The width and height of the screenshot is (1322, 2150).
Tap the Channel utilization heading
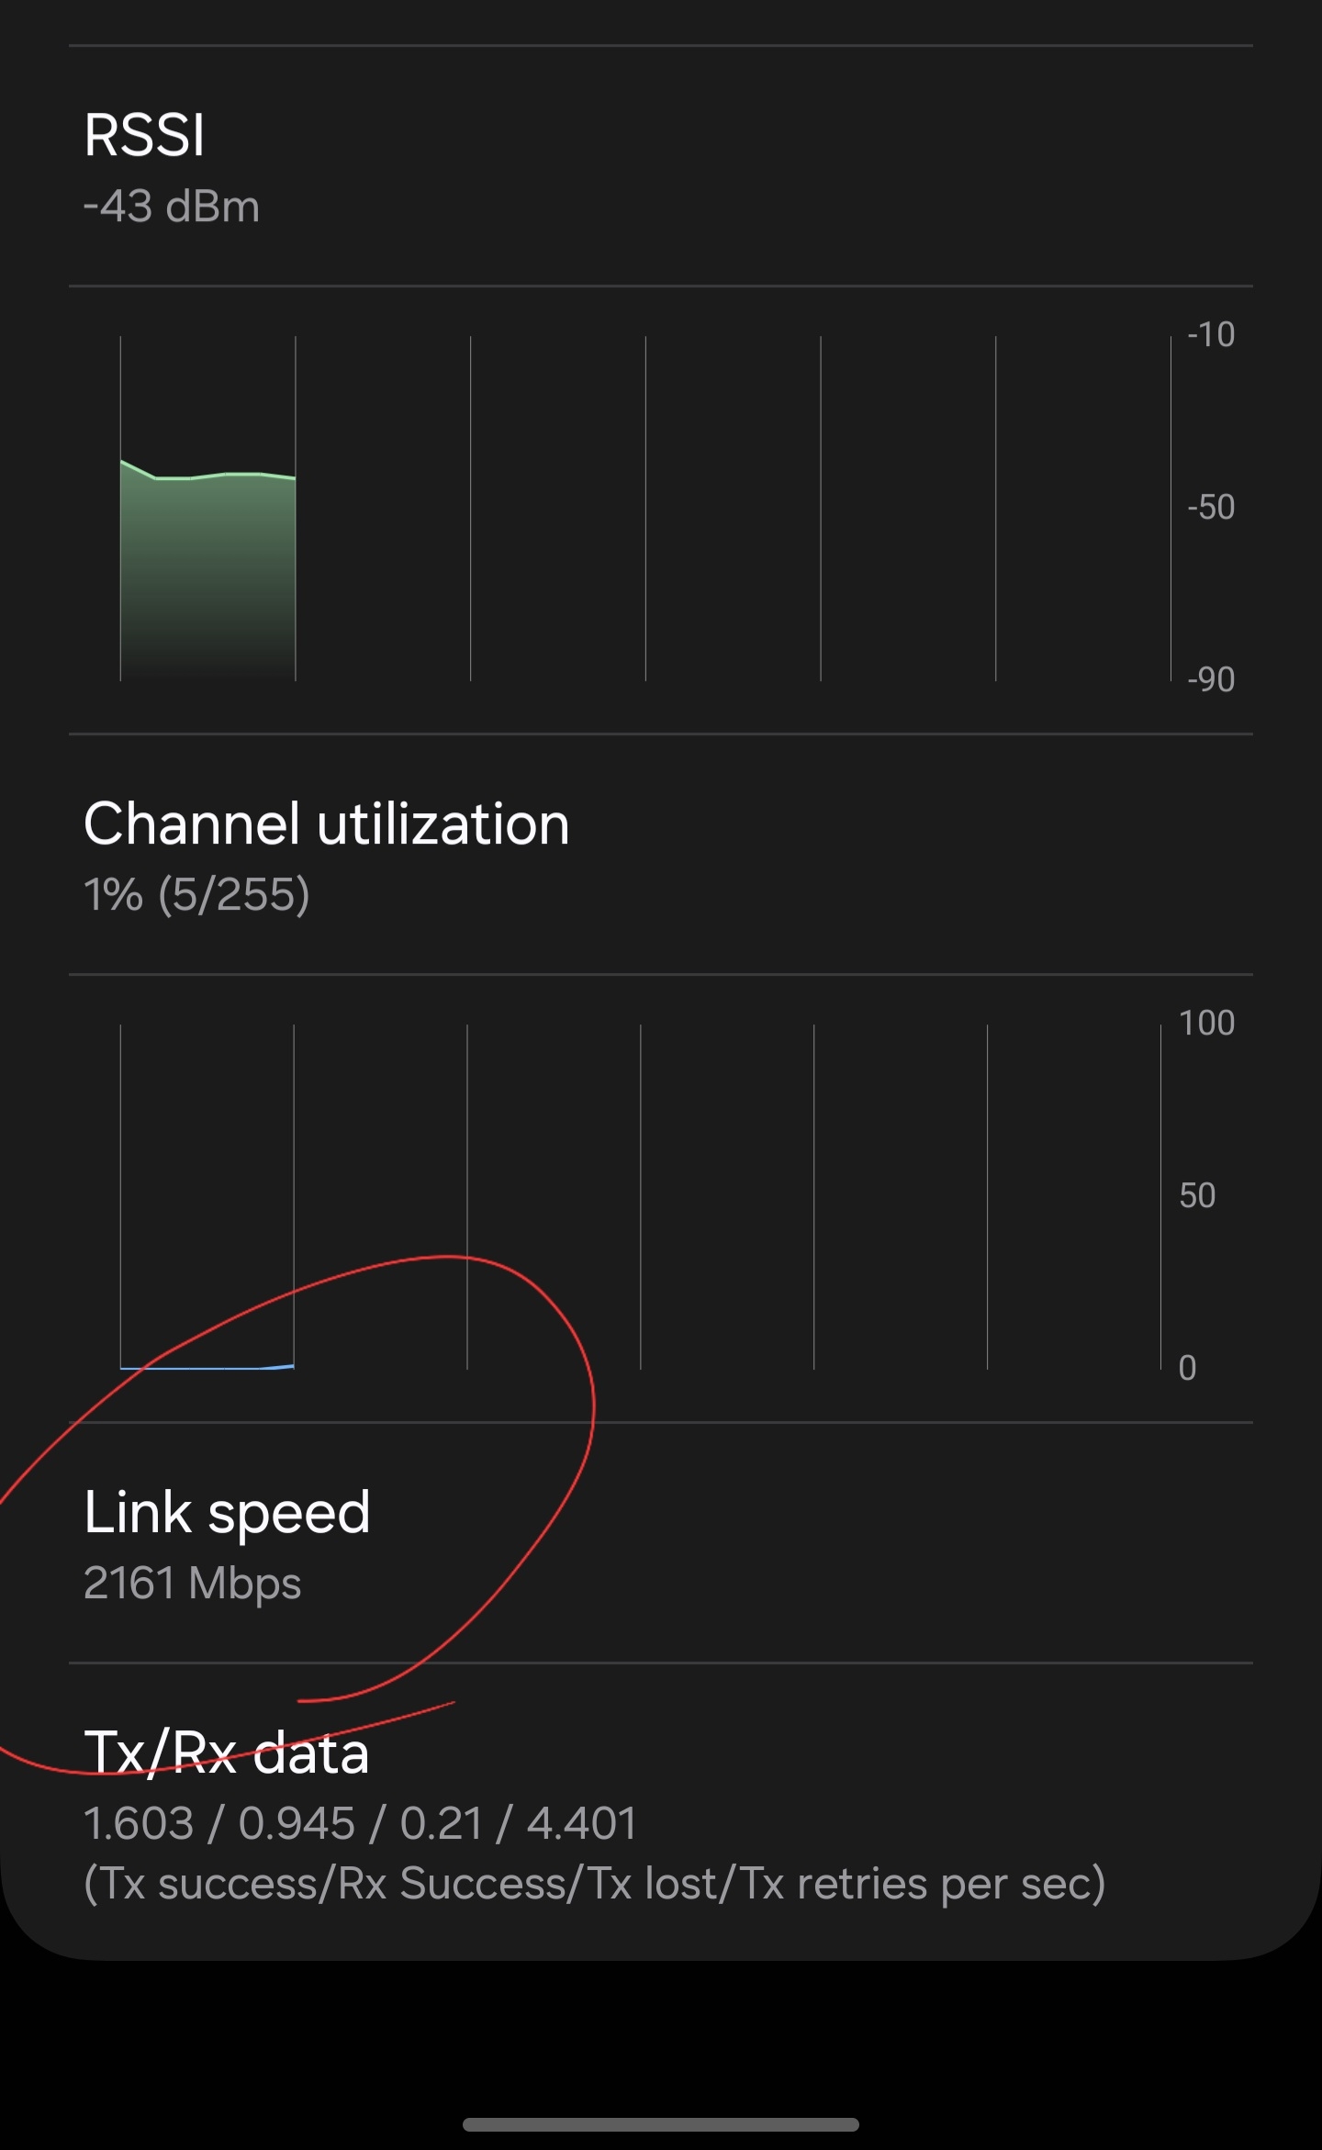pyautogui.click(x=326, y=823)
